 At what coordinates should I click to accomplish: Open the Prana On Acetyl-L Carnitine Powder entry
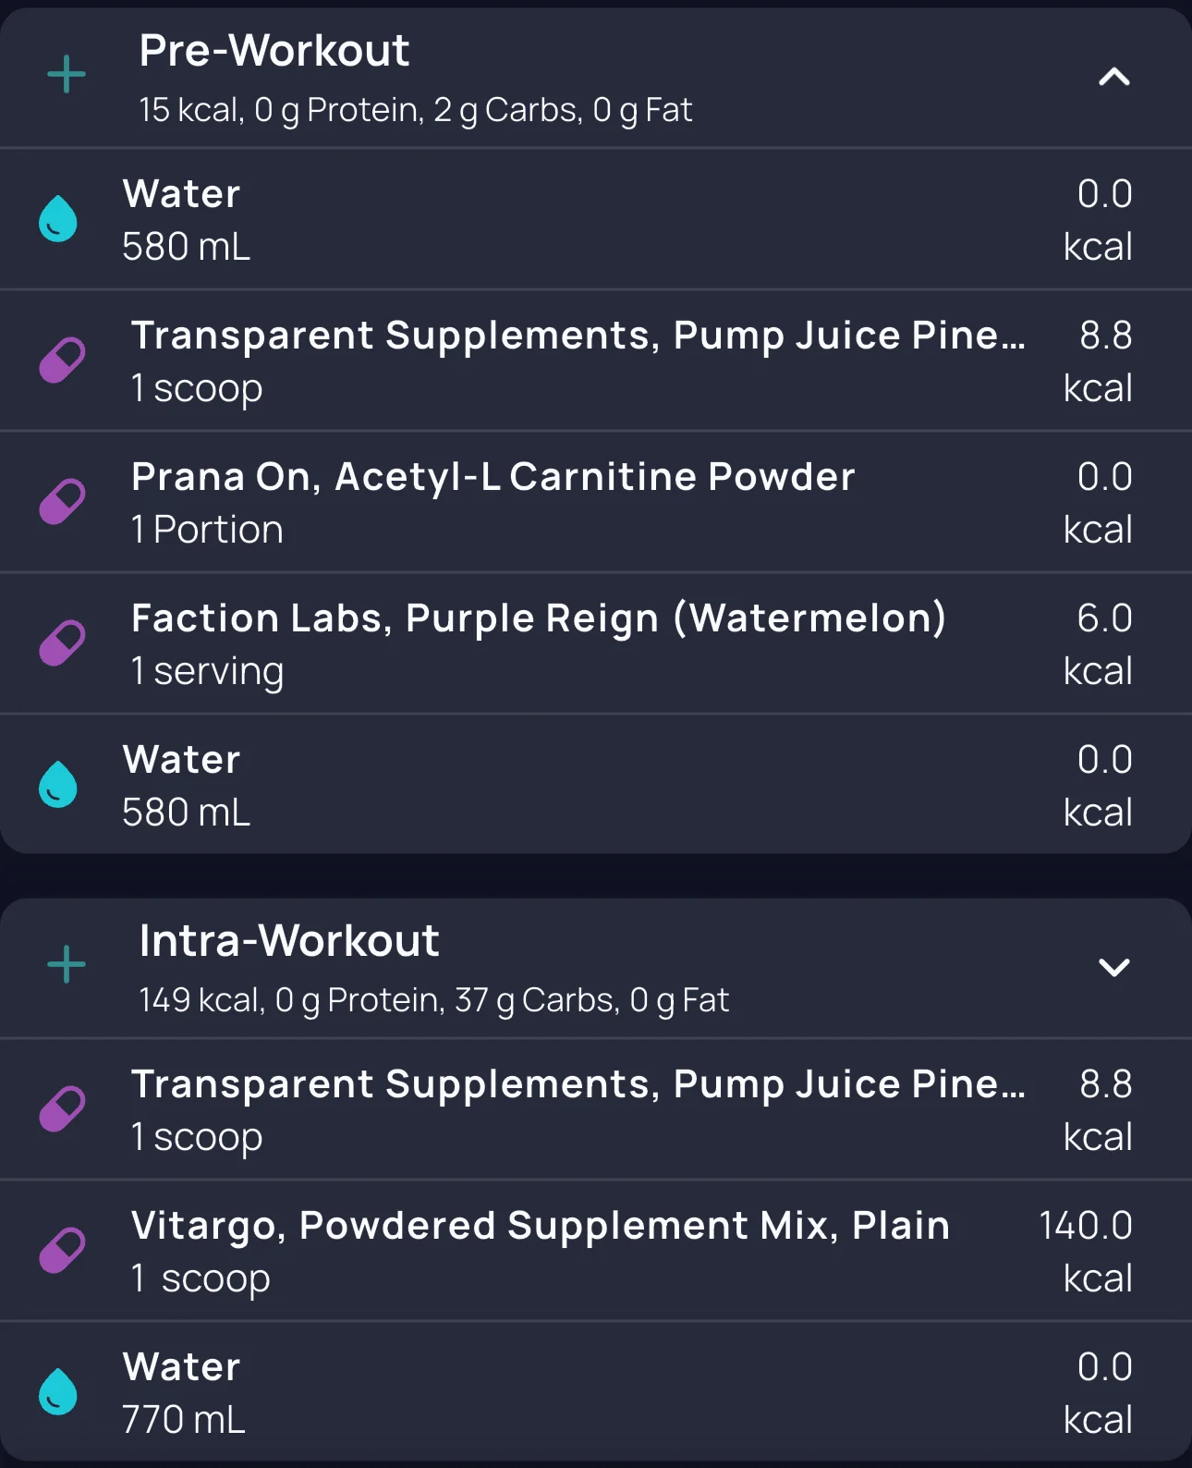493,477
